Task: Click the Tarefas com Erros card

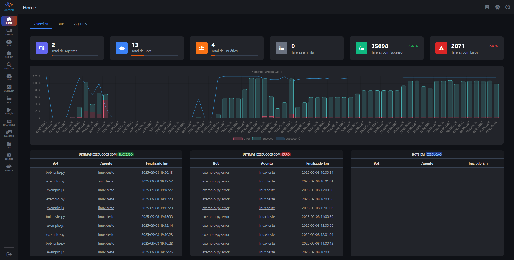Action: 466,48
